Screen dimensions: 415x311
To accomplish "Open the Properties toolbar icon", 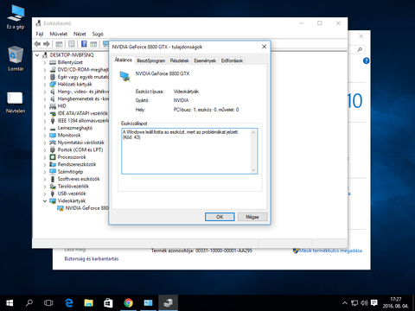I will click(x=72, y=44).
